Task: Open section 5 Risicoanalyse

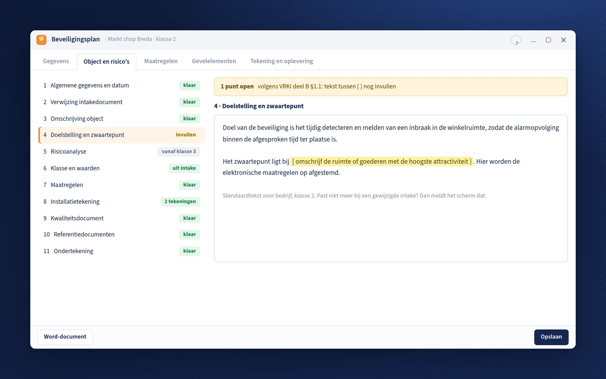Action: (x=122, y=152)
